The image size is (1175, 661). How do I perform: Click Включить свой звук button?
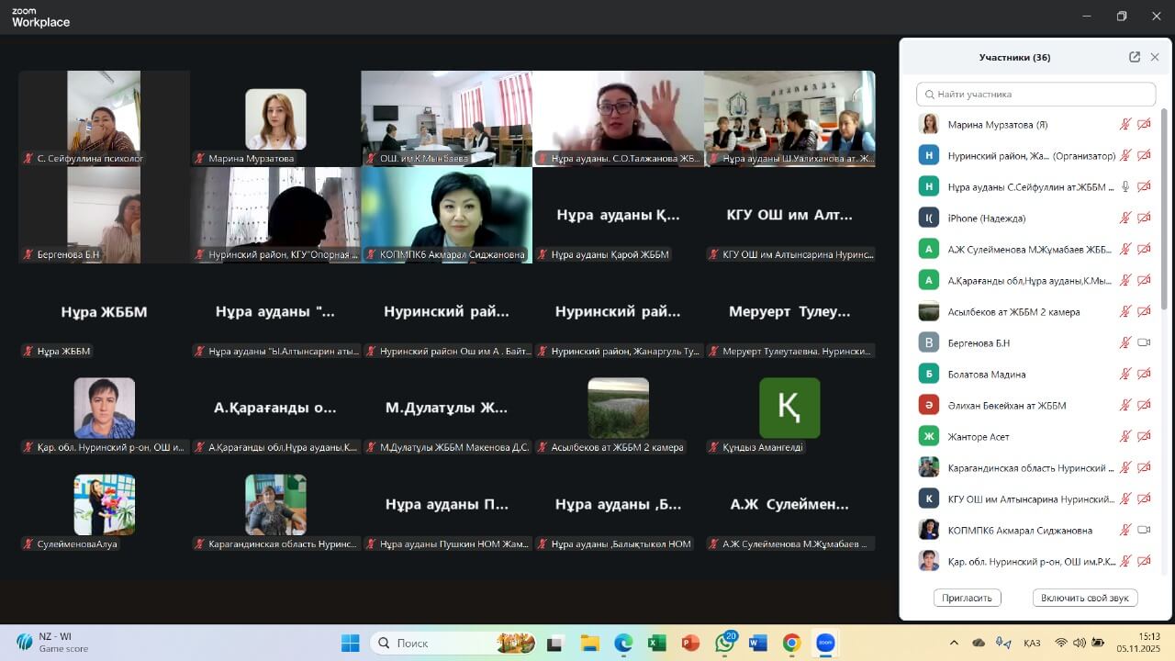coord(1085,598)
